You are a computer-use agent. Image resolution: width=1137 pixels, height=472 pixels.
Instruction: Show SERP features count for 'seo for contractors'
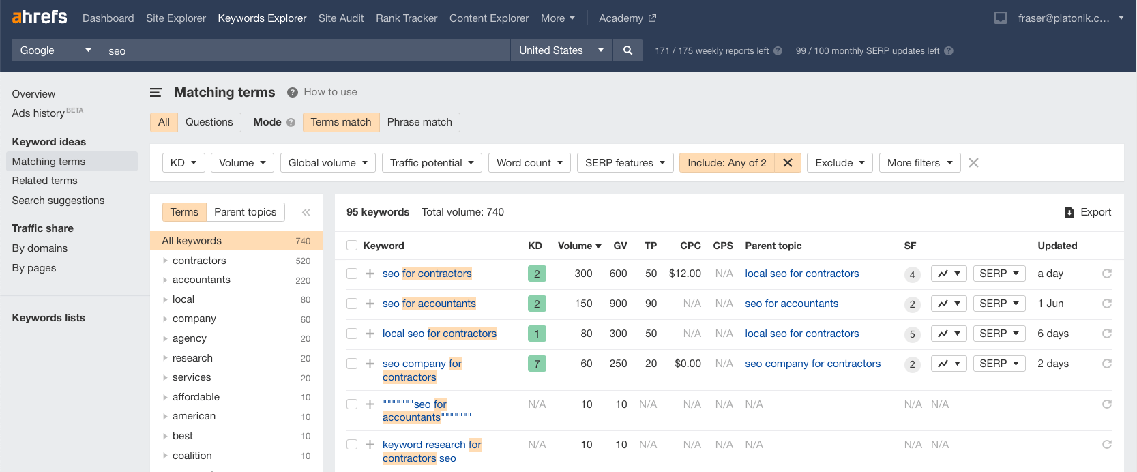[912, 275]
